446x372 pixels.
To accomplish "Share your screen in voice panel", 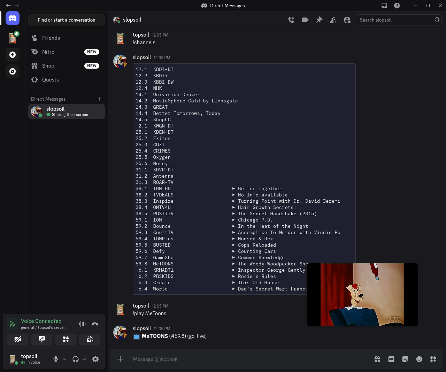I will [x=42, y=339].
